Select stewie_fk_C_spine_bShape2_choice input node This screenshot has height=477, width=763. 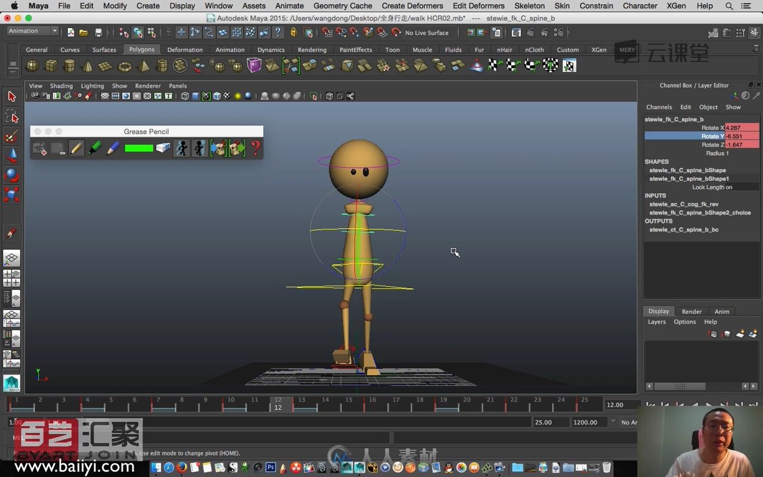[700, 213]
